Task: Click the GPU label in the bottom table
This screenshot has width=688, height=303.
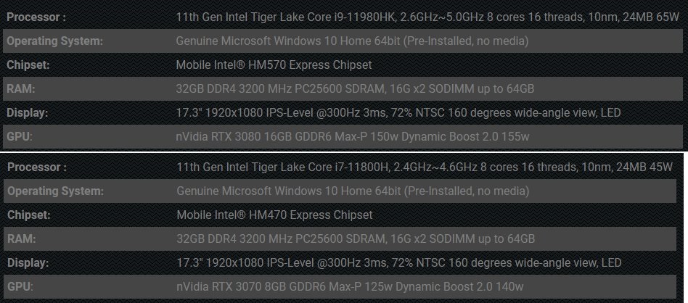Action: coord(20,286)
